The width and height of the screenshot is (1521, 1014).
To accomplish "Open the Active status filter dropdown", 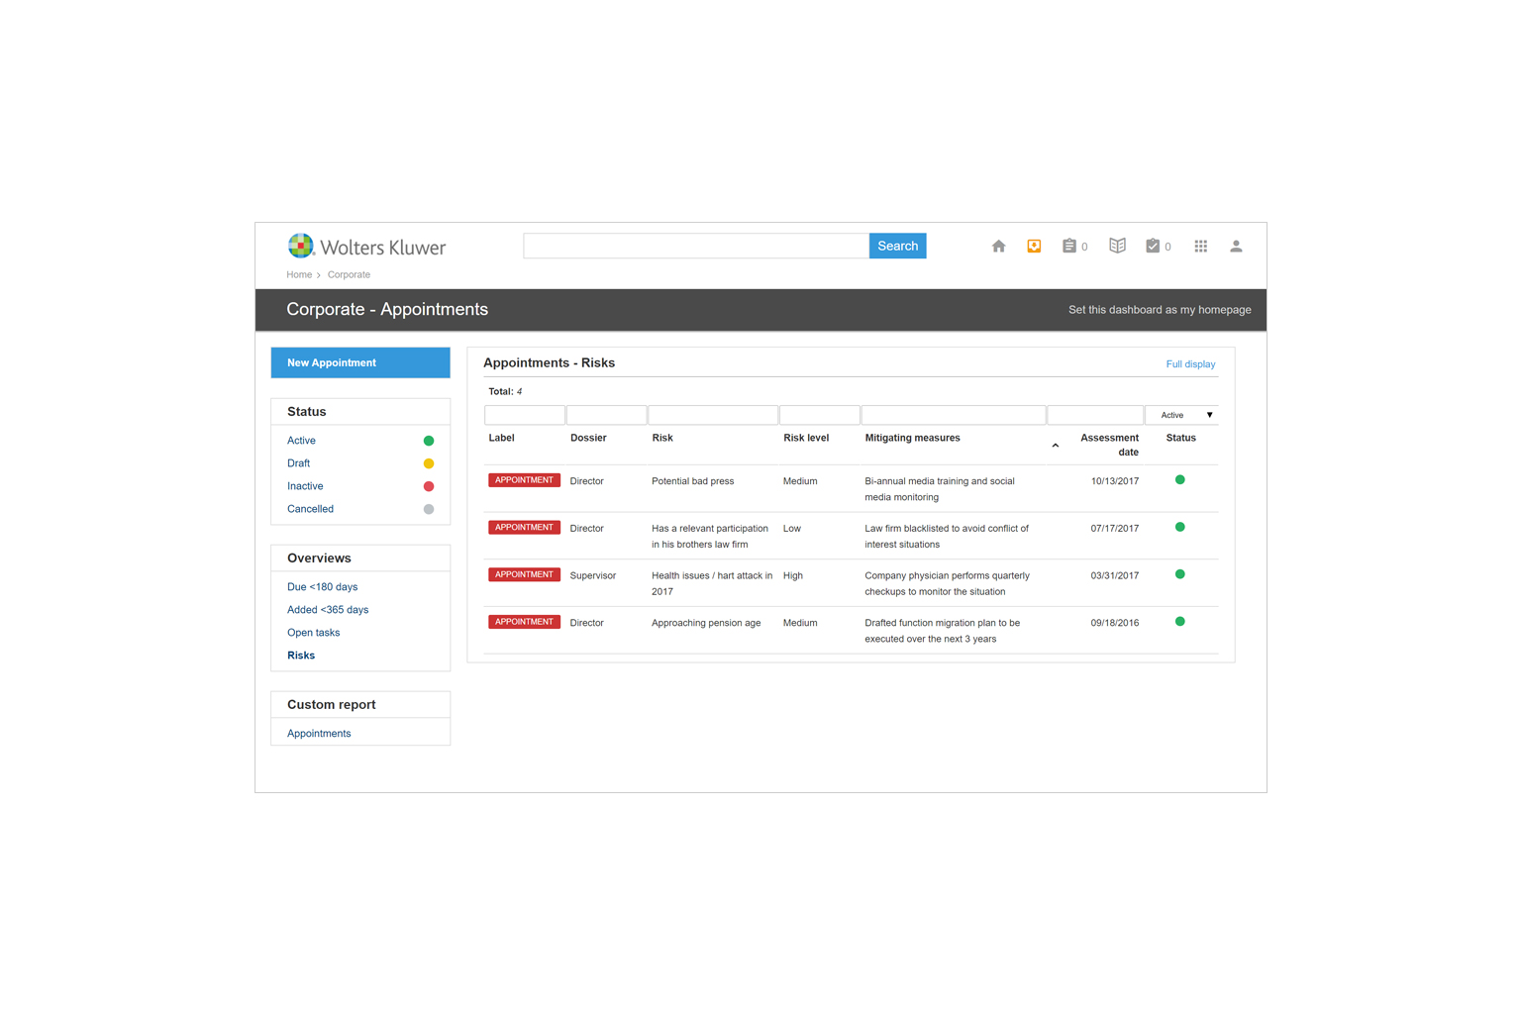I will pyautogui.click(x=1182, y=415).
